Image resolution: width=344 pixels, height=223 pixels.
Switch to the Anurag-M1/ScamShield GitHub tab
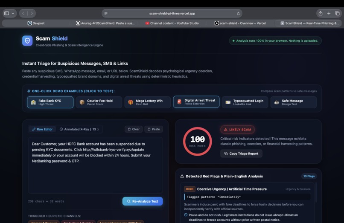point(105,23)
